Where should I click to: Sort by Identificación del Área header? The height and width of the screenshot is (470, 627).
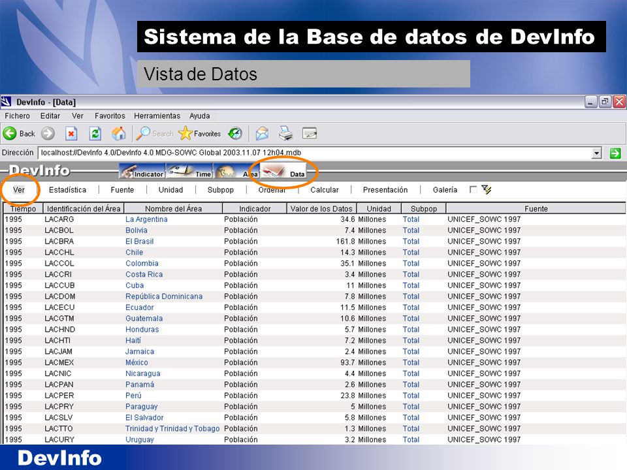point(84,209)
